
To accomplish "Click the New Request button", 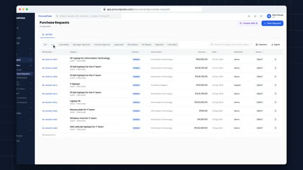I will pyautogui.click(x=272, y=23).
